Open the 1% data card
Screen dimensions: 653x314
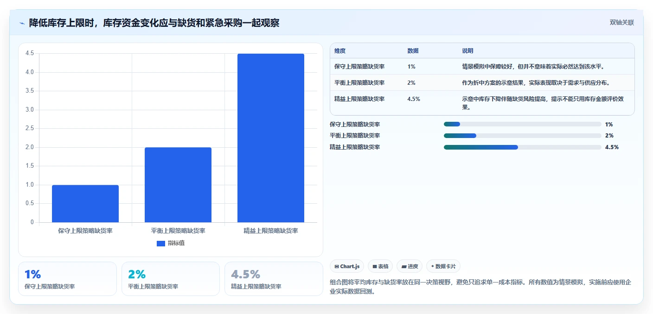pyautogui.click(x=68, y=279)
